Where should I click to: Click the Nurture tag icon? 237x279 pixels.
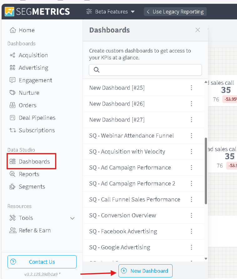[x=13, y=93]
